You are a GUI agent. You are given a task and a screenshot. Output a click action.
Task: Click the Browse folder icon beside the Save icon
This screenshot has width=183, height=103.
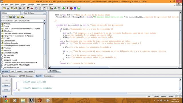point(12,8)
